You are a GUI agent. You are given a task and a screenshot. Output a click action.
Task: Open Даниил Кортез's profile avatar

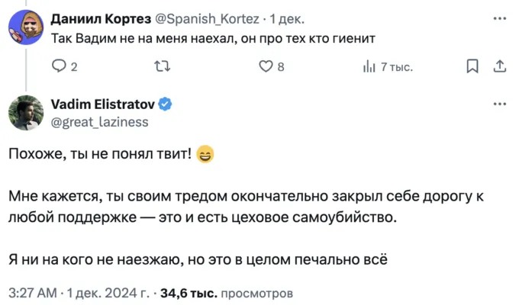pyautogui.click(x=25, y=27)
